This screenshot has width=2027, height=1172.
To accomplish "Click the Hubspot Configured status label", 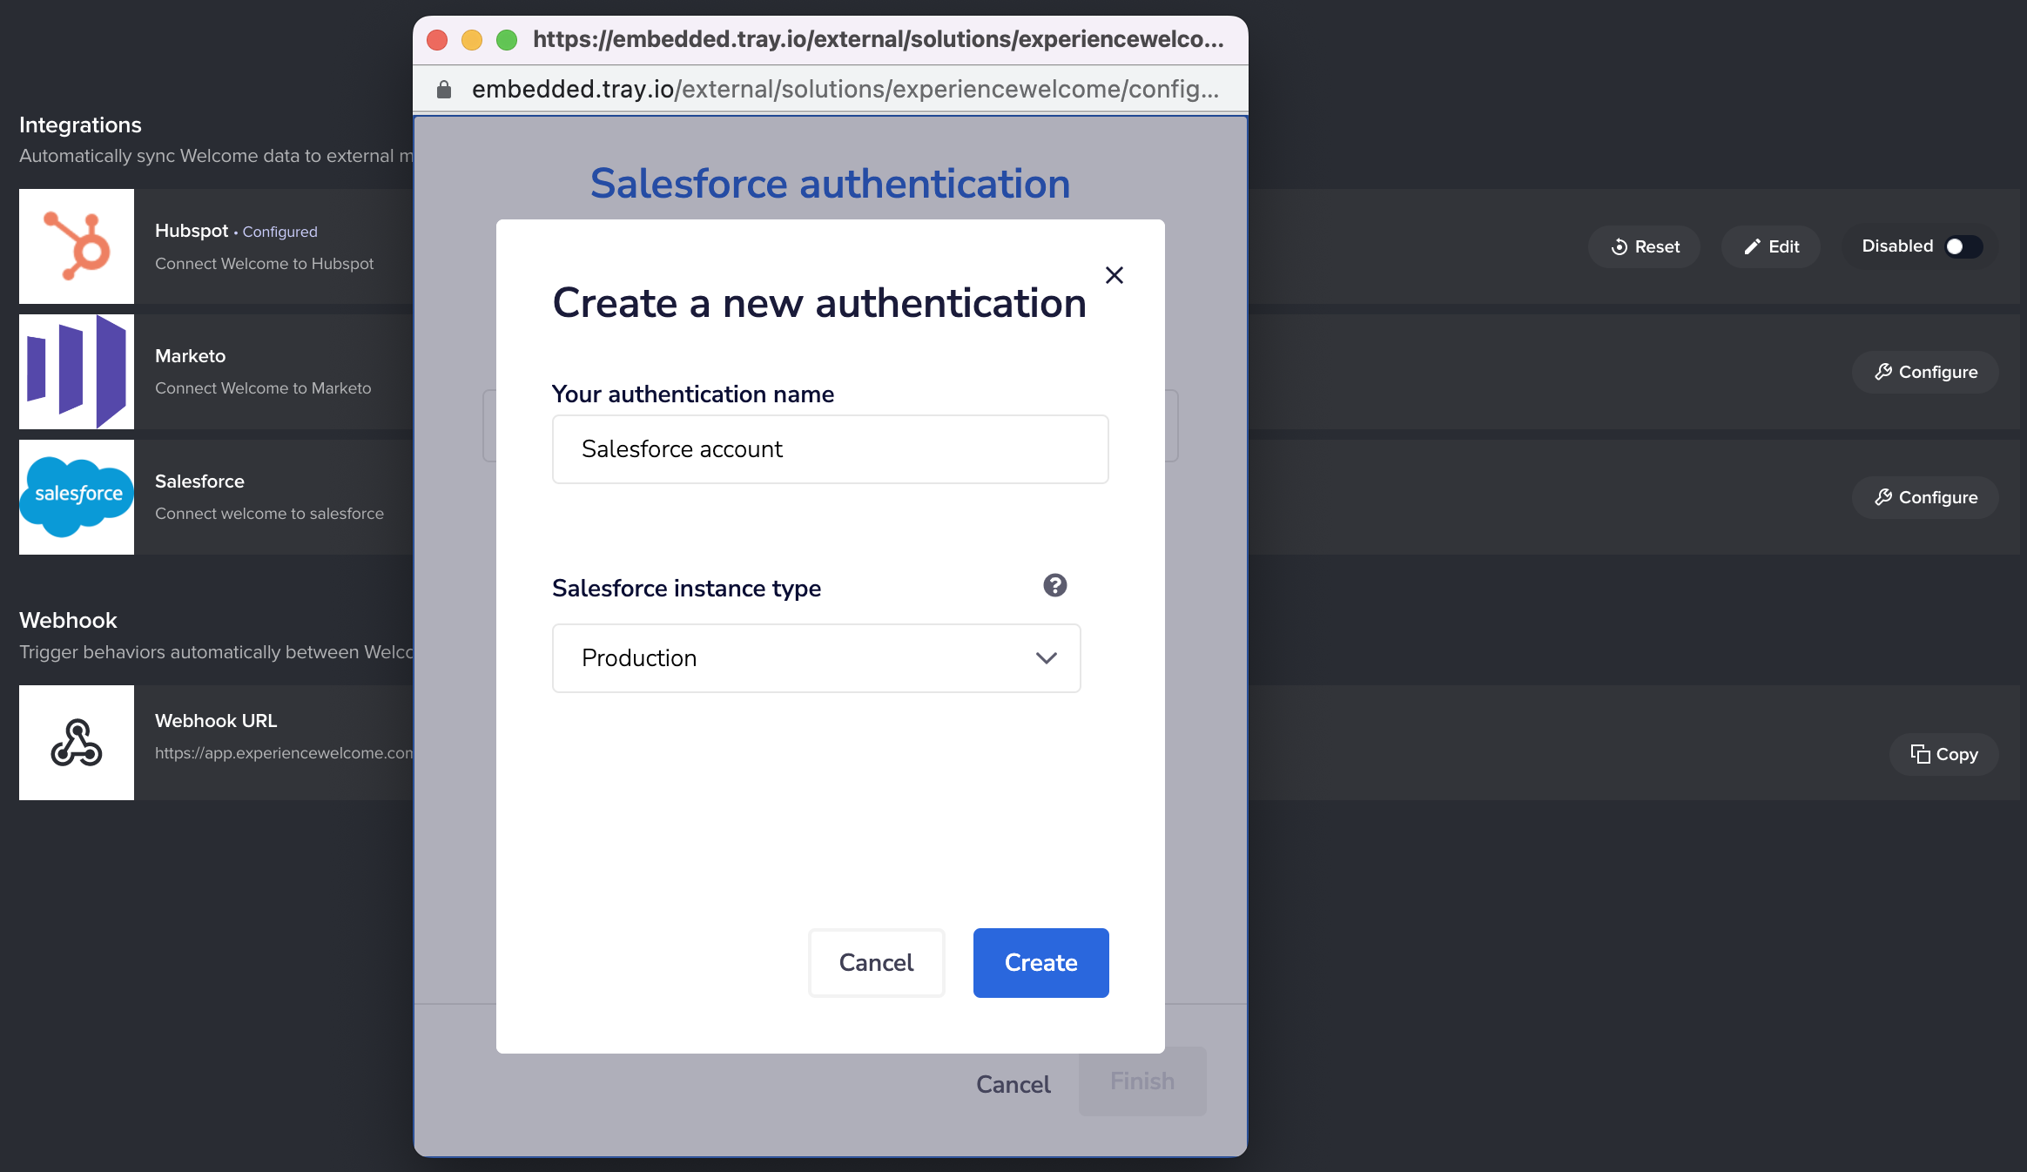I will 280,232.
